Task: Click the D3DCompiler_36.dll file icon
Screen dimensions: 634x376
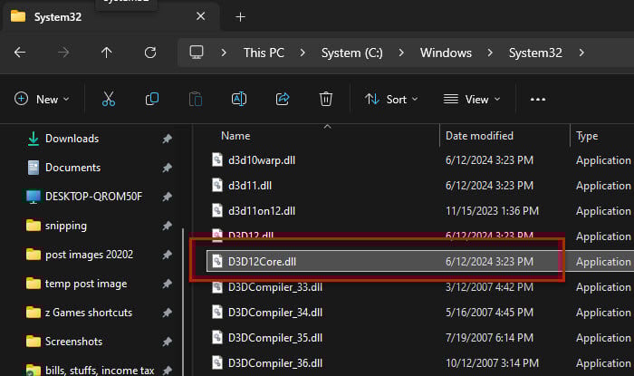Action: coord(217,362)
